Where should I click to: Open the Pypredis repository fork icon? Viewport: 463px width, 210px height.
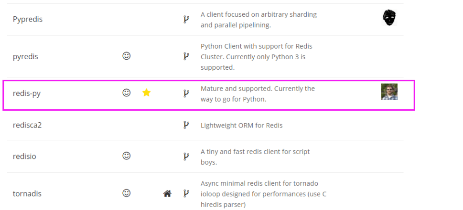click(x=186, y=20)
